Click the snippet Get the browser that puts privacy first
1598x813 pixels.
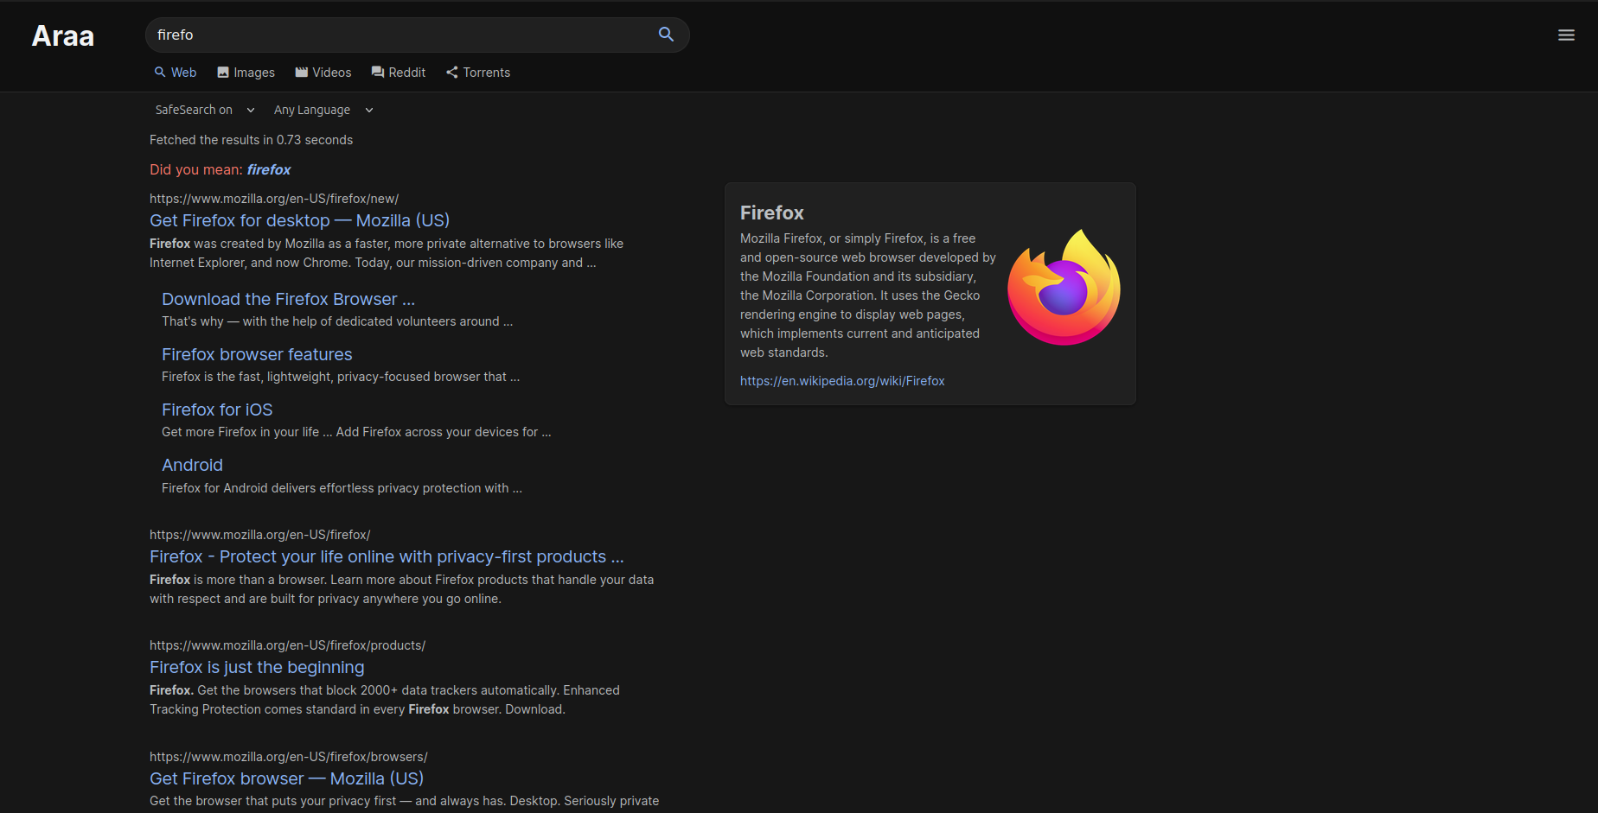click(404, 801)
